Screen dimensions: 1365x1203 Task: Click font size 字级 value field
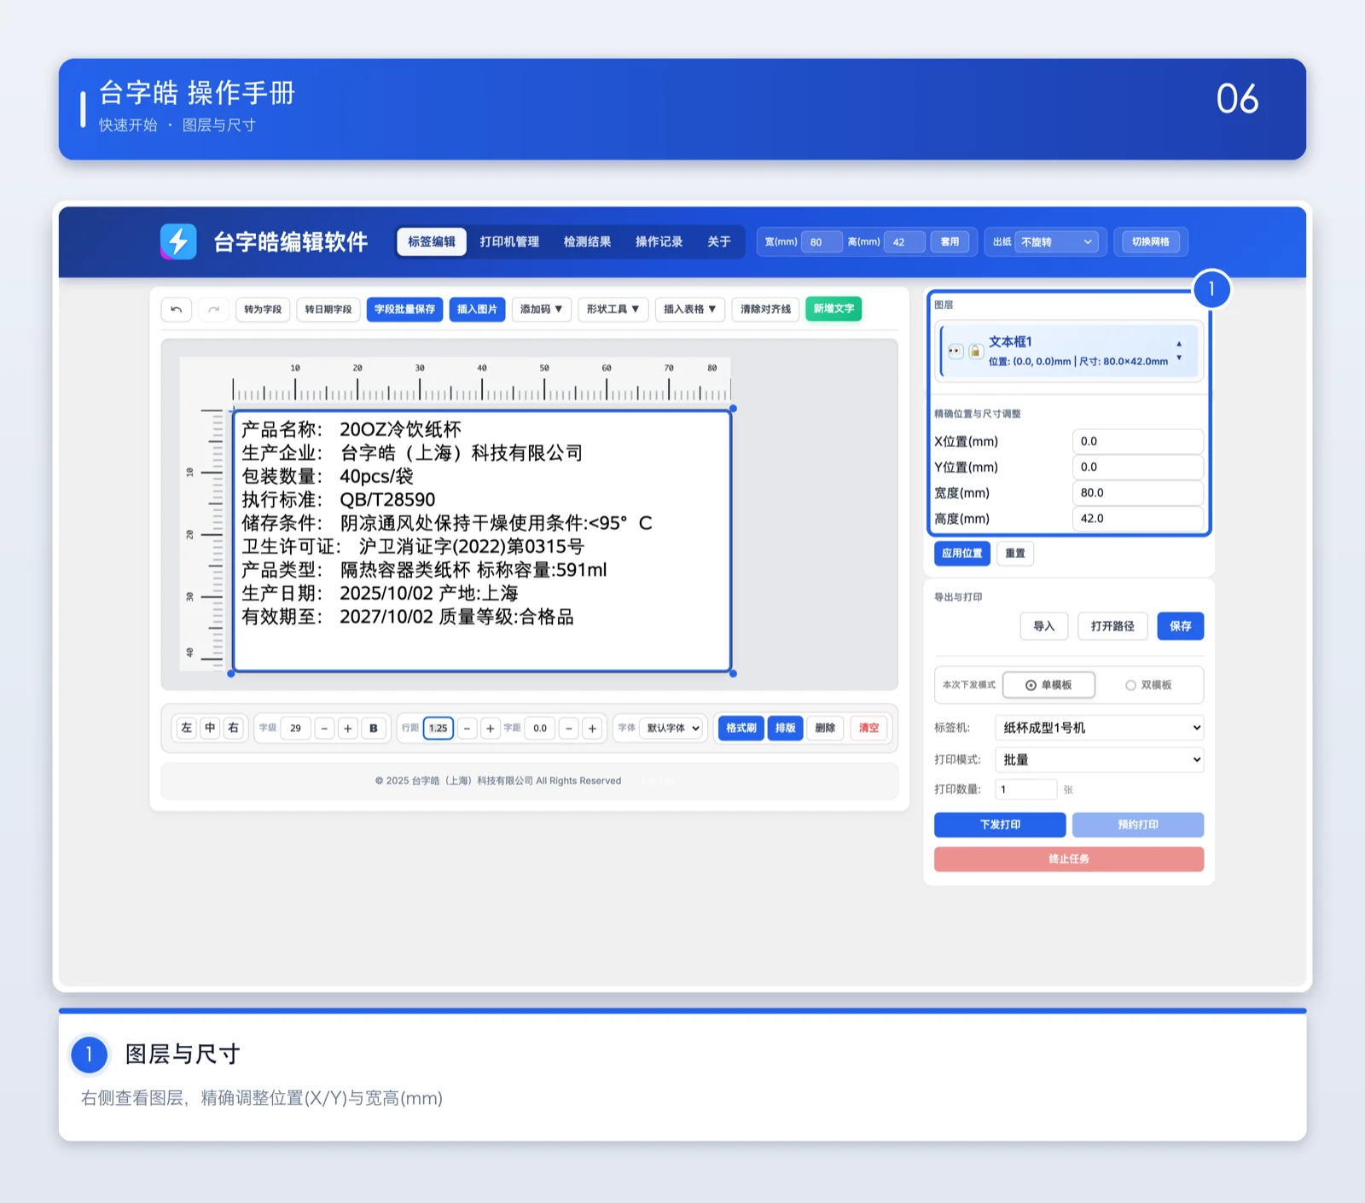pos(295,728)
